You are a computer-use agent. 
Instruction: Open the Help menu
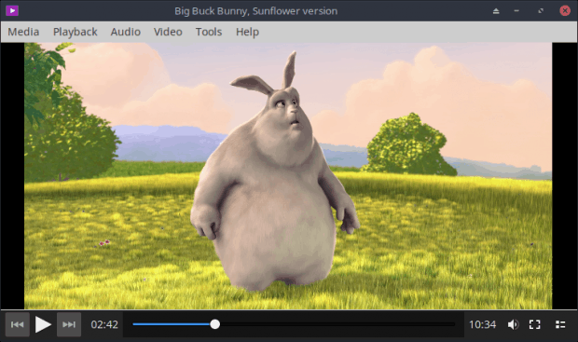click(247, 32)
